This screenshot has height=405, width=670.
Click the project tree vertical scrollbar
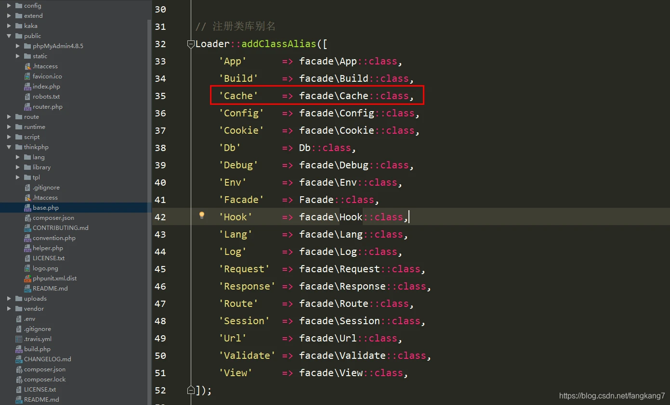click(149, 192)
